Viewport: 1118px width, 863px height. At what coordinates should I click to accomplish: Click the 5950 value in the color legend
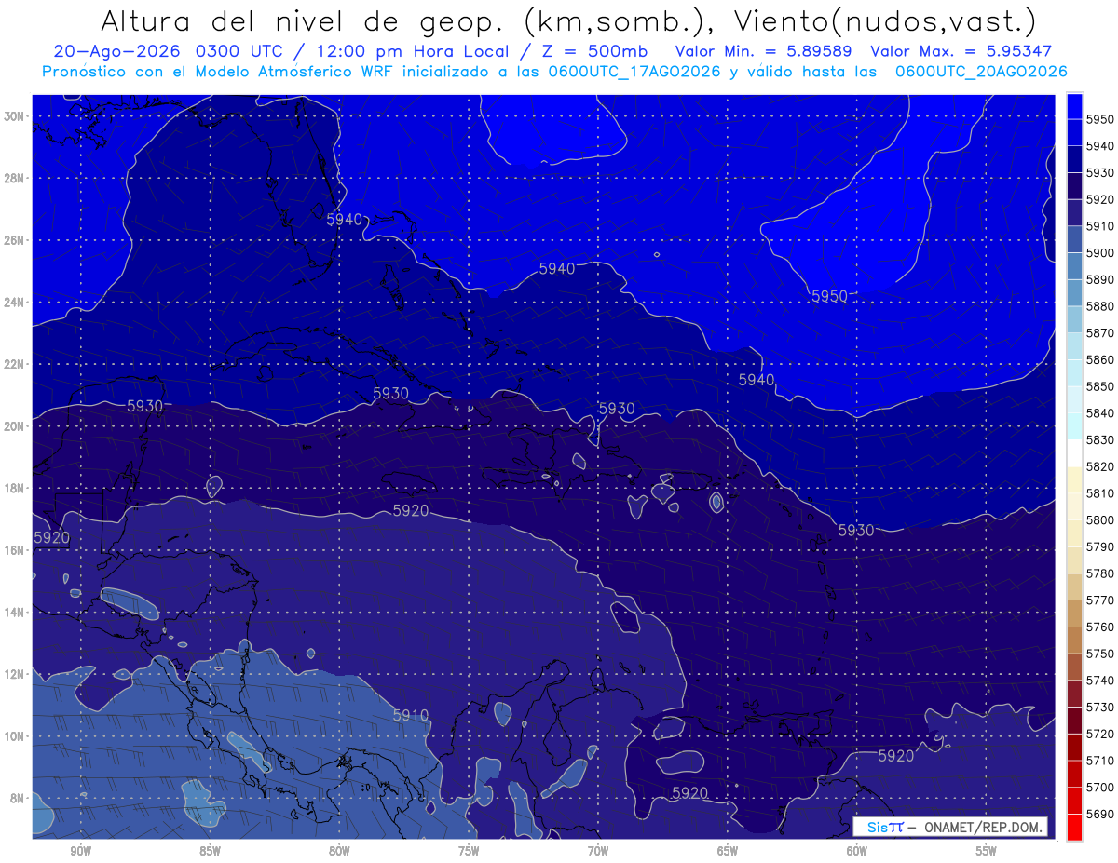point(1100,119)
